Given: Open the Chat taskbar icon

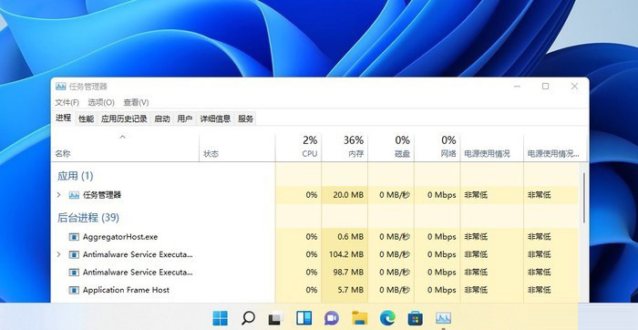Looking at the screenshot, I should pos(332,318).
